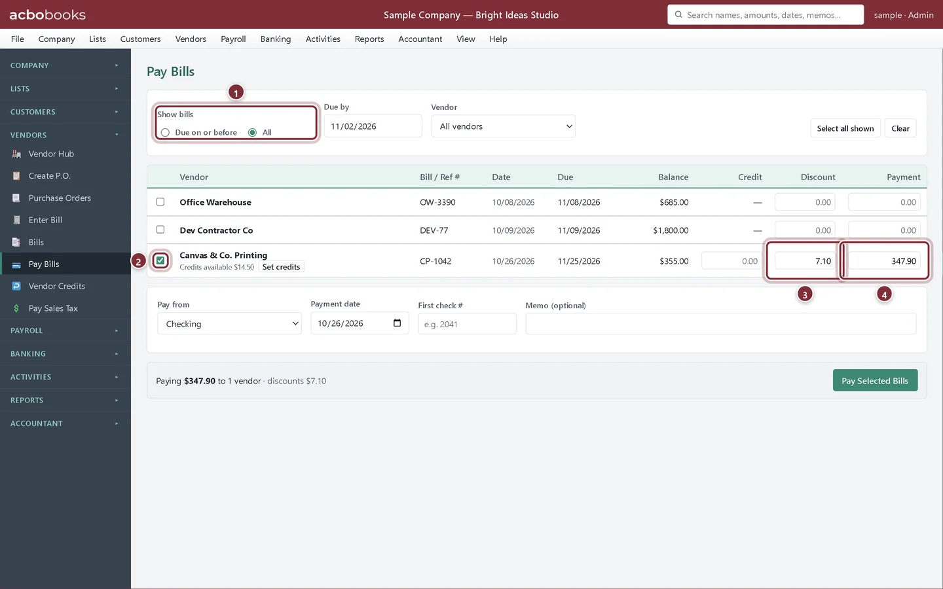943x589 pixels.
Task: Click the Enter Bill sidebar icon
Action: [x=16, y=220]
